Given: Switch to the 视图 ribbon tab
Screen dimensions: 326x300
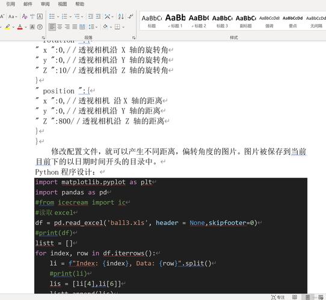Looking at the screenshot, I should click(63, 4).
